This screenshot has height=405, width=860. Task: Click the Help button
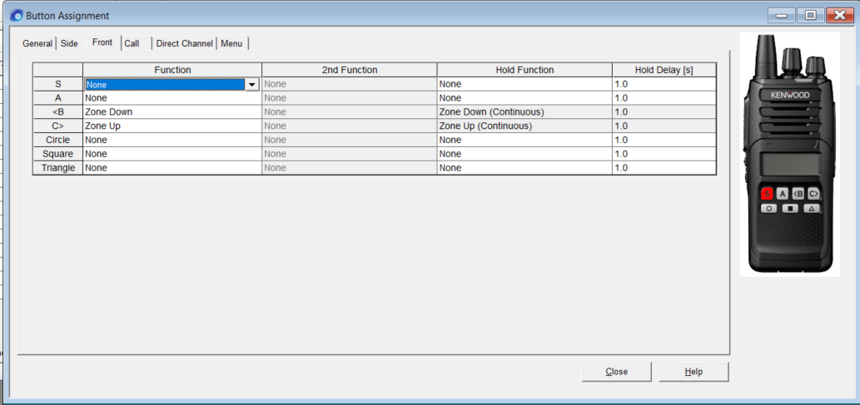(693, 372)
